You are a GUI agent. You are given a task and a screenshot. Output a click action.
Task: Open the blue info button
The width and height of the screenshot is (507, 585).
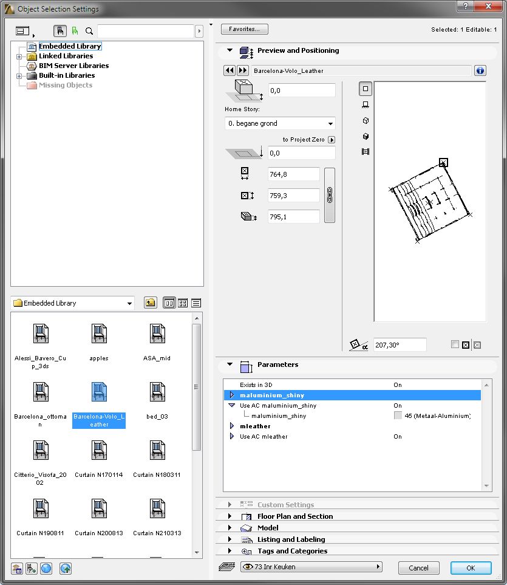480,70
